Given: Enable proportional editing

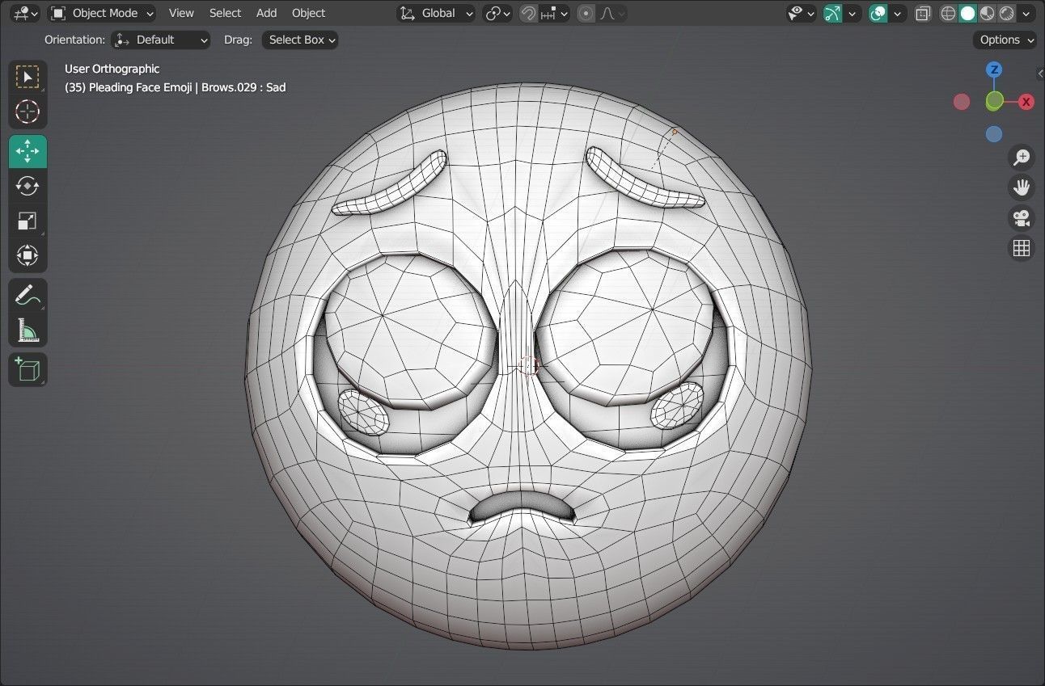Looking at the screenshot, I should (586, 13).
